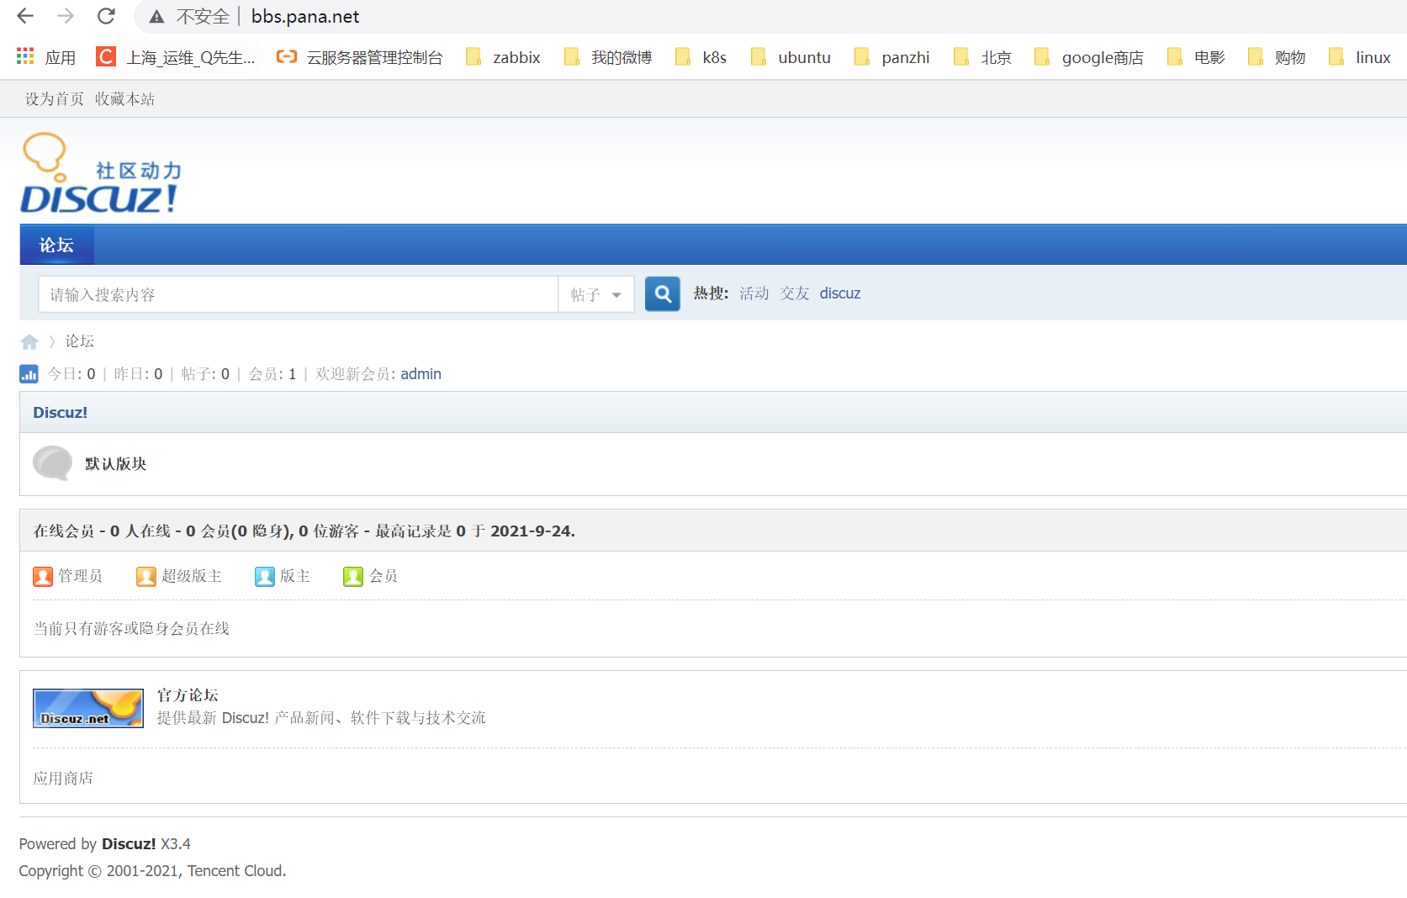Click the green 会员 user icon
This screenshot has height=898, width=1407.
pyautogui.click(x=353, y=576)
